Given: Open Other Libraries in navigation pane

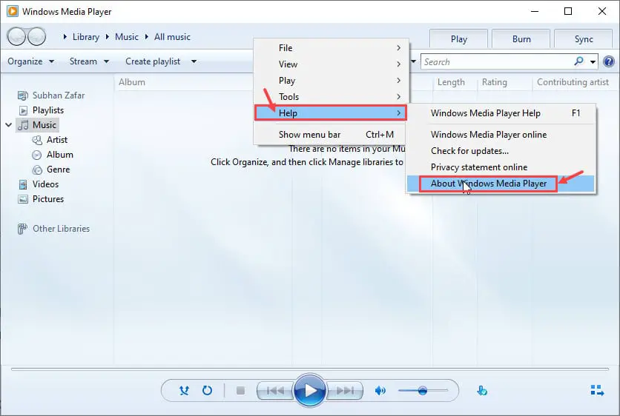Looking at the screenshot, I should click(x=54, y=229).
